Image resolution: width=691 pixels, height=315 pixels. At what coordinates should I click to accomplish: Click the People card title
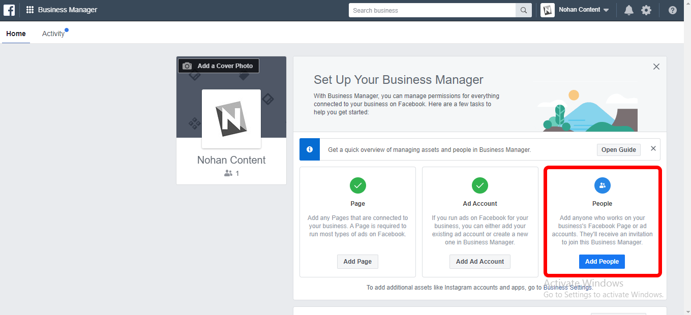point(603,204)
